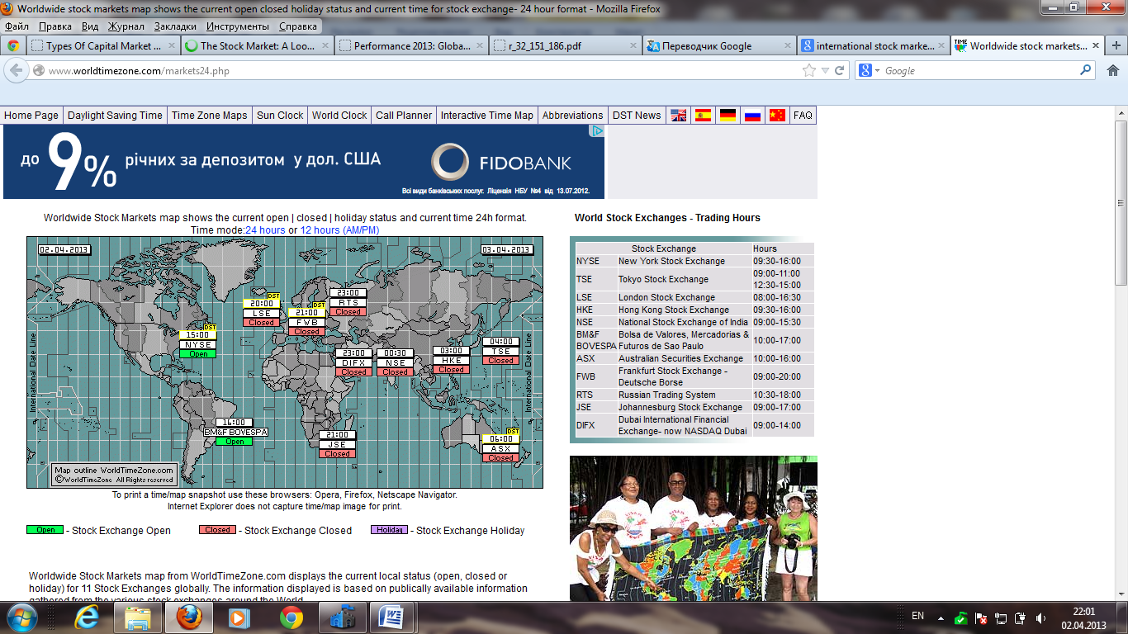Close the Types Of Capital Market tab
Image resolution: width=1128 pixels, height=634 pixels.
click(172, 46)
